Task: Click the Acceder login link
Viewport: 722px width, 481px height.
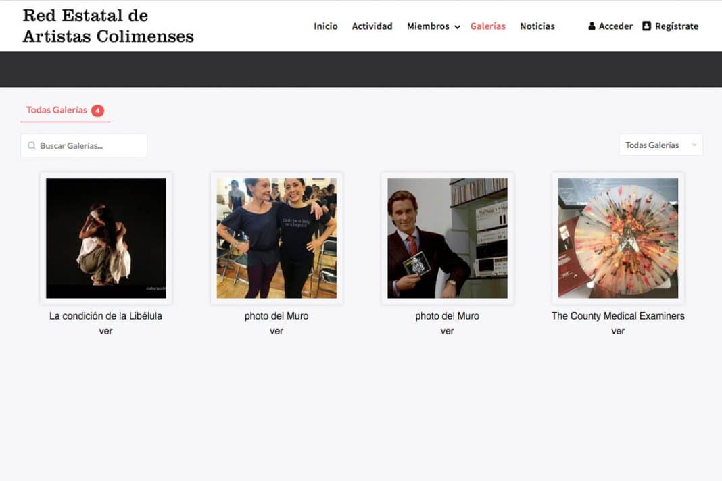Action: click(616, 26)
